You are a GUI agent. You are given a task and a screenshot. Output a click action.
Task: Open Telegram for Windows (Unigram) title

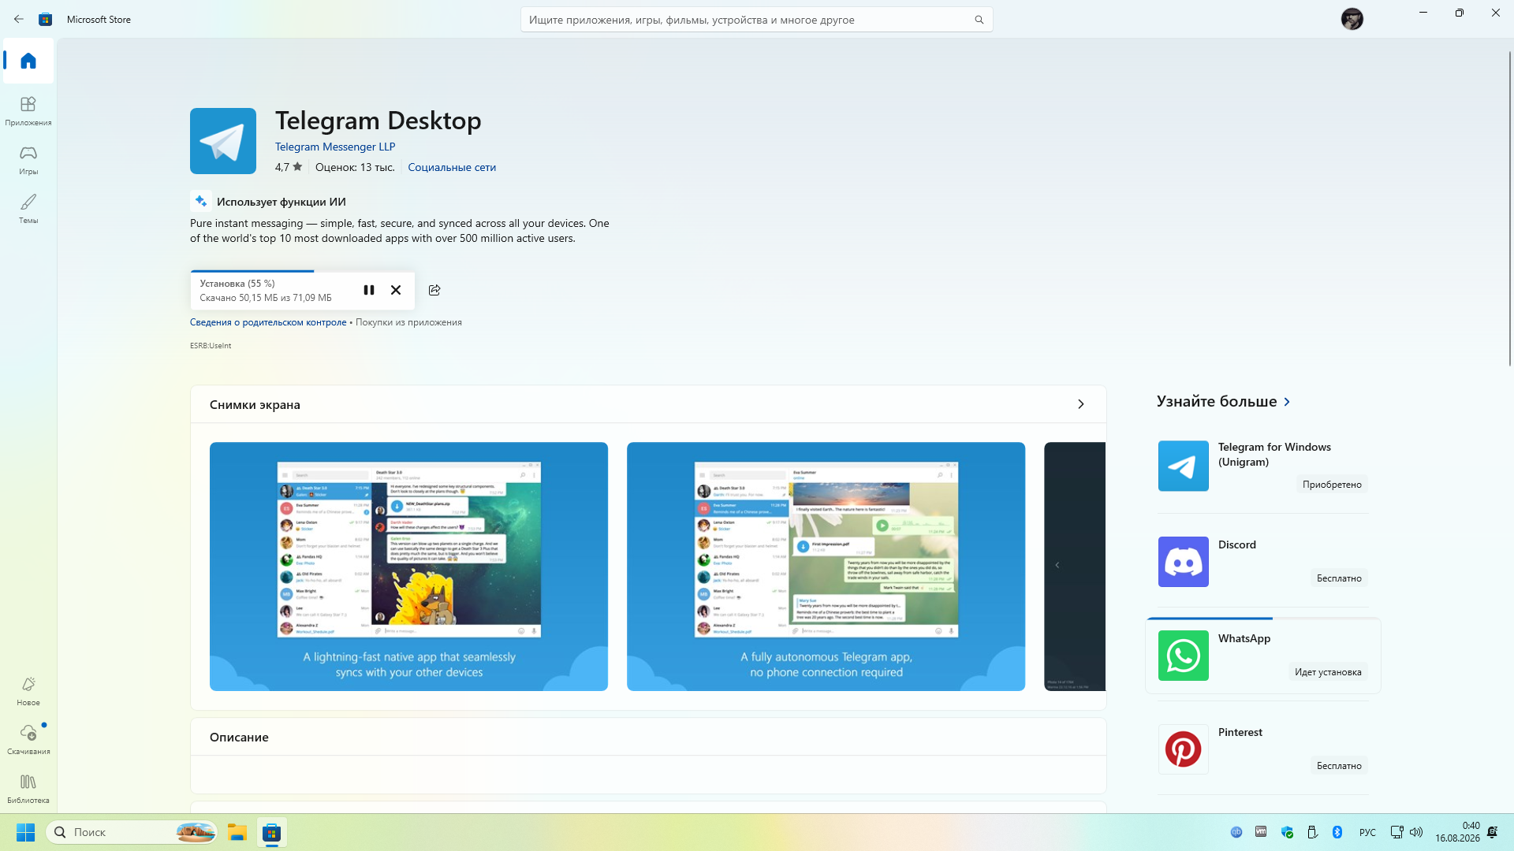point(1274,455)
